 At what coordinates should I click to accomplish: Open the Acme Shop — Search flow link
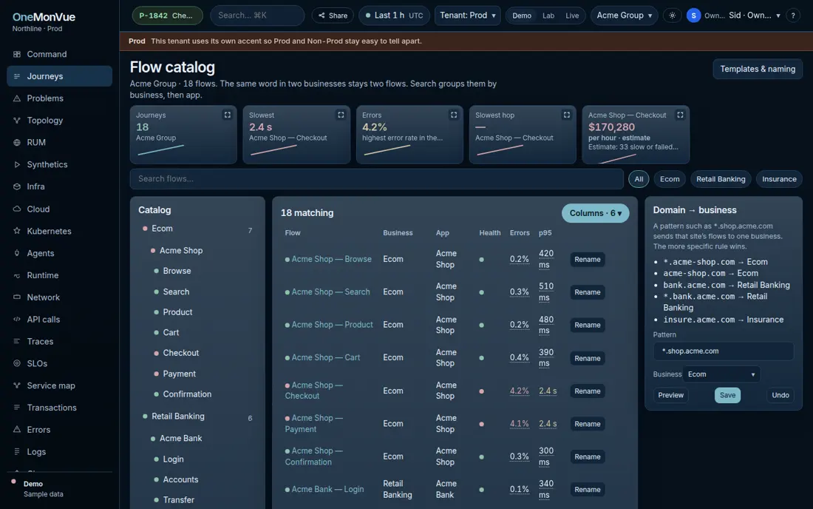pos(330,291)
